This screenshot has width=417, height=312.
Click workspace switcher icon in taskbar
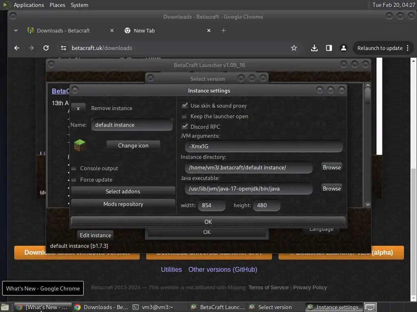pyautogui.click(x=370, y=307)
